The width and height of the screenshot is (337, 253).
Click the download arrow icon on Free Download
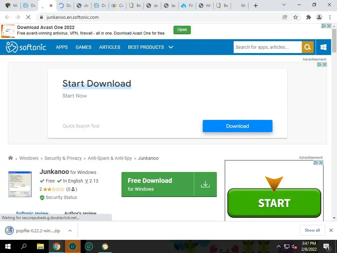(205, 184)
